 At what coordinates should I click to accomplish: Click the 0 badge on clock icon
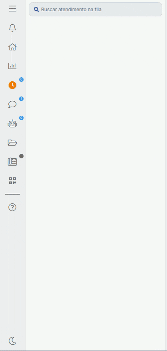[21, 79]
